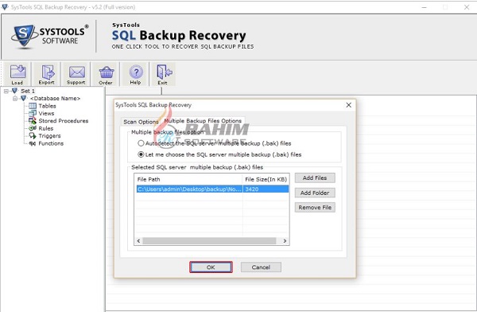Click the Views icon in tree
This screenshot has height=312, width=477.
33,113
